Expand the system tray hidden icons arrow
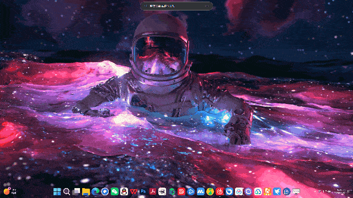 (x=315, y=191)
